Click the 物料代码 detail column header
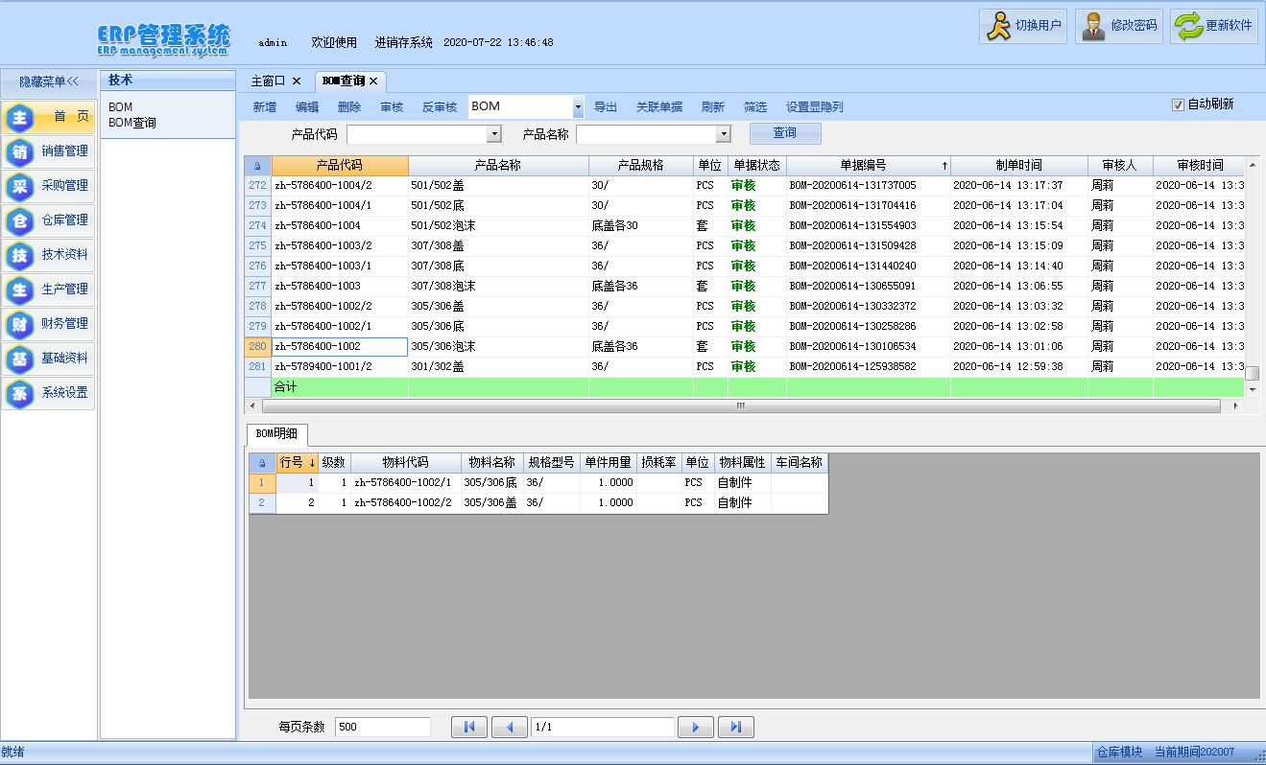Viewport: 1266px width, 765px height. tap(405, 462)
